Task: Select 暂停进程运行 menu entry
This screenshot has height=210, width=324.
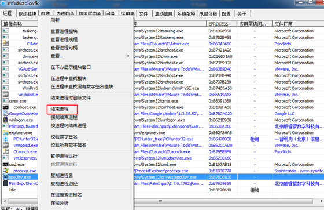Action: click(x=64, y=156)
